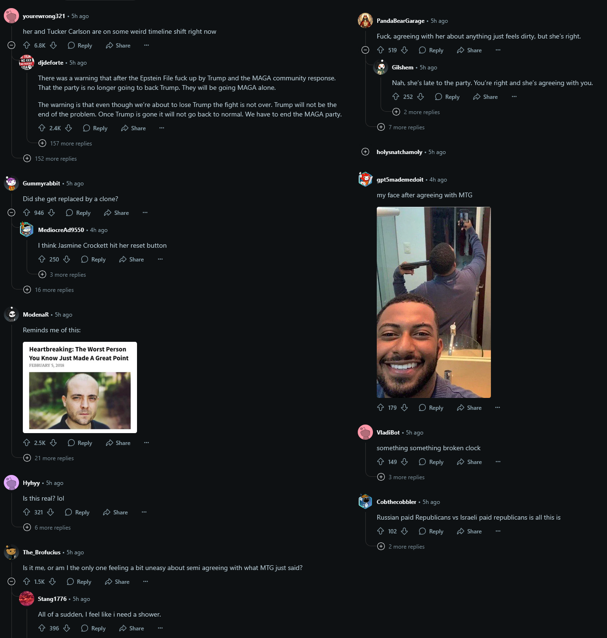
Task: Downvote djdeforte's comment
Action: pos(69,128)
